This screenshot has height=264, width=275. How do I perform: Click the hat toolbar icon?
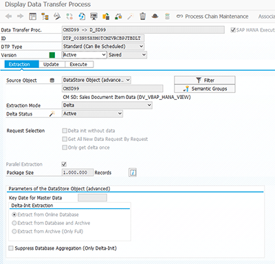point(155,16)
